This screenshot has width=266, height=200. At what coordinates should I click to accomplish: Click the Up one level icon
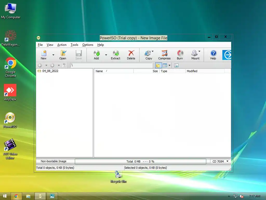pos(64,65)
